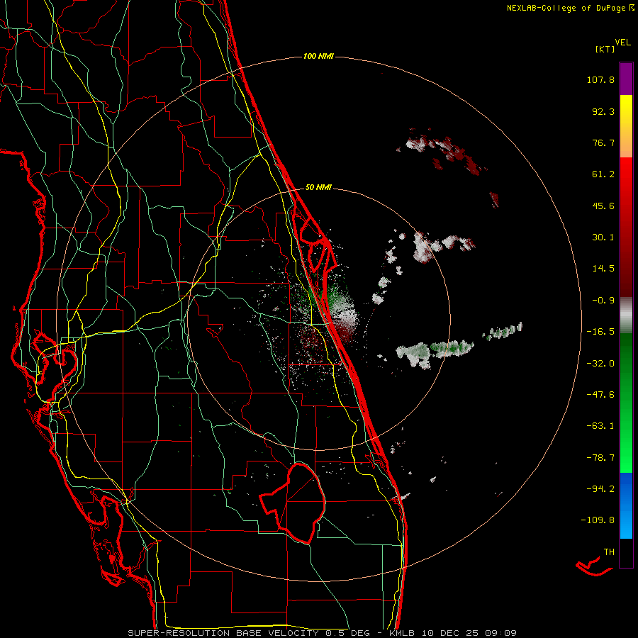Select the -78.7 scale value
The width and height of the screenshot is (638, 638).
600,458
